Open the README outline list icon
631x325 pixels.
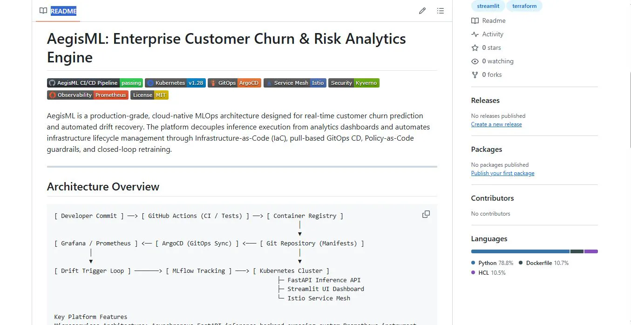click(441, 11)
